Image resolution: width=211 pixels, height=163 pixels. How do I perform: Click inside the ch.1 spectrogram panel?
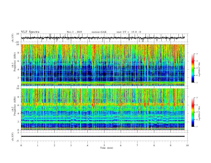pos(103,65)
